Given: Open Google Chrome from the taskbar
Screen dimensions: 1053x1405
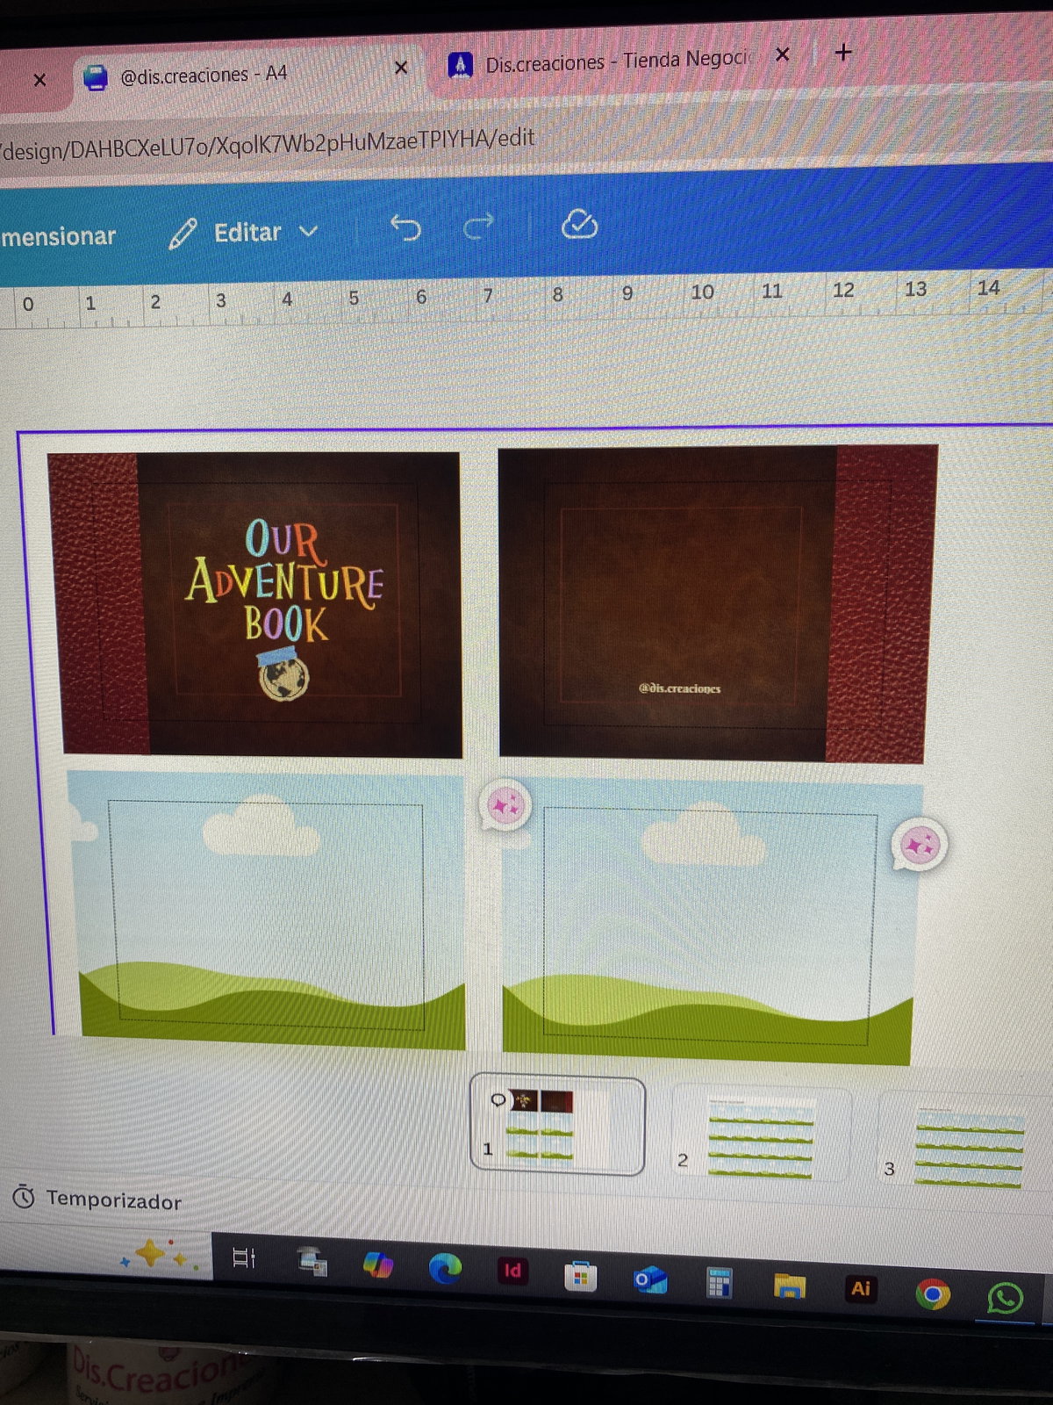Looking at the screenshot, I should (932, 1293).
